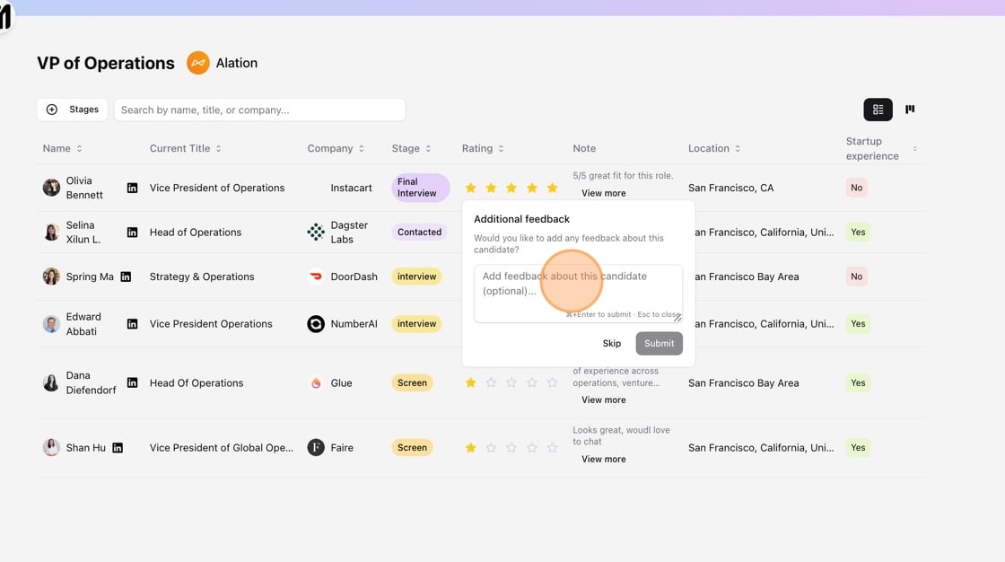
Task: Focus the candidate search field
Action: pyautogui.click(x=259, y=110)
